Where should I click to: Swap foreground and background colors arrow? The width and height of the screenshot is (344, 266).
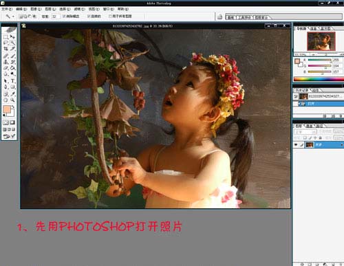coord(13,107)
